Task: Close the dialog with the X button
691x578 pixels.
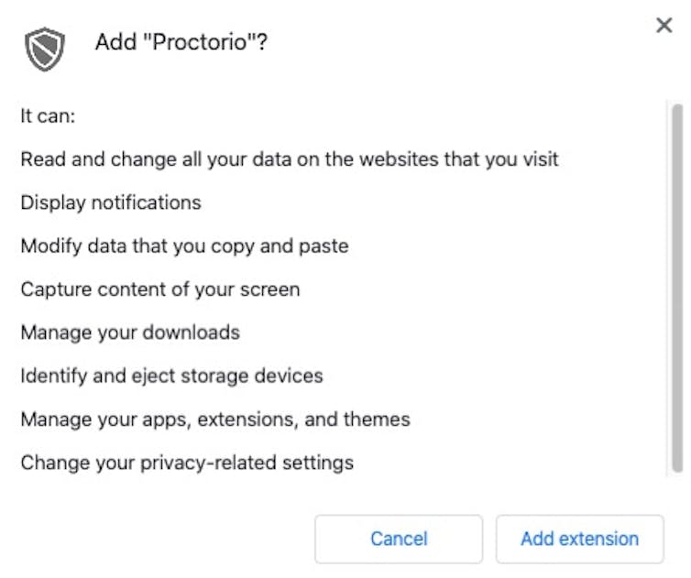Action: pos(664,26)
